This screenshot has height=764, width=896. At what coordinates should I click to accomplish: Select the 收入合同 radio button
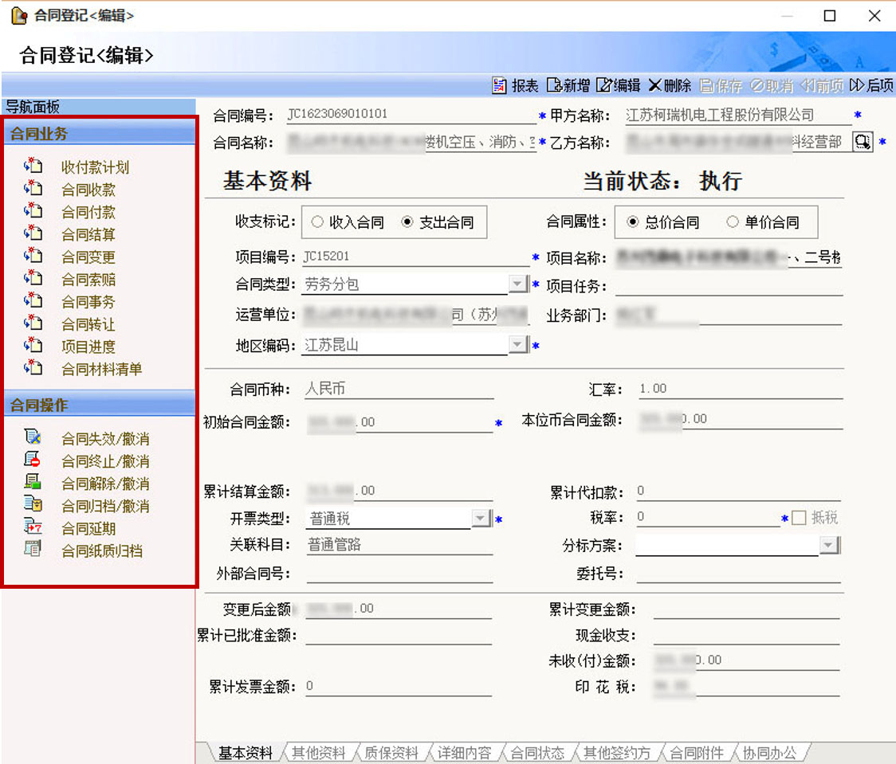(x=318, y=223)
